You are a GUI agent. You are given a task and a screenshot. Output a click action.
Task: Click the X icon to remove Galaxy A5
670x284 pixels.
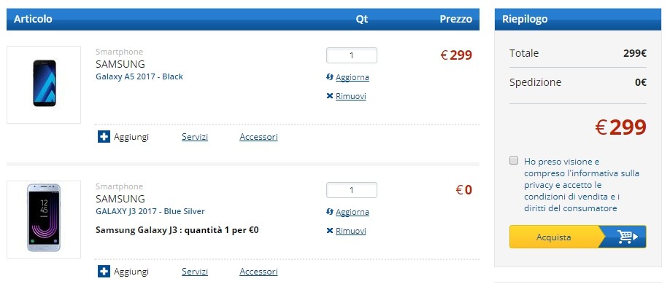click(x=329, y=96)
